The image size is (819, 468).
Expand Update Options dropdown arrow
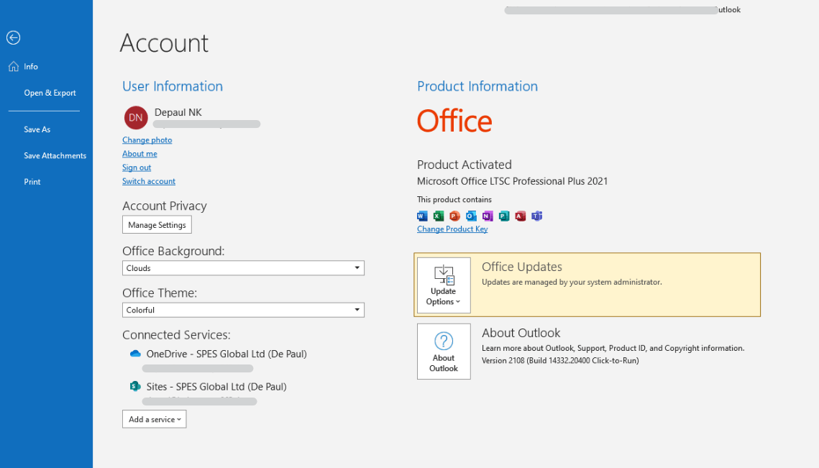tap(458, 302)
